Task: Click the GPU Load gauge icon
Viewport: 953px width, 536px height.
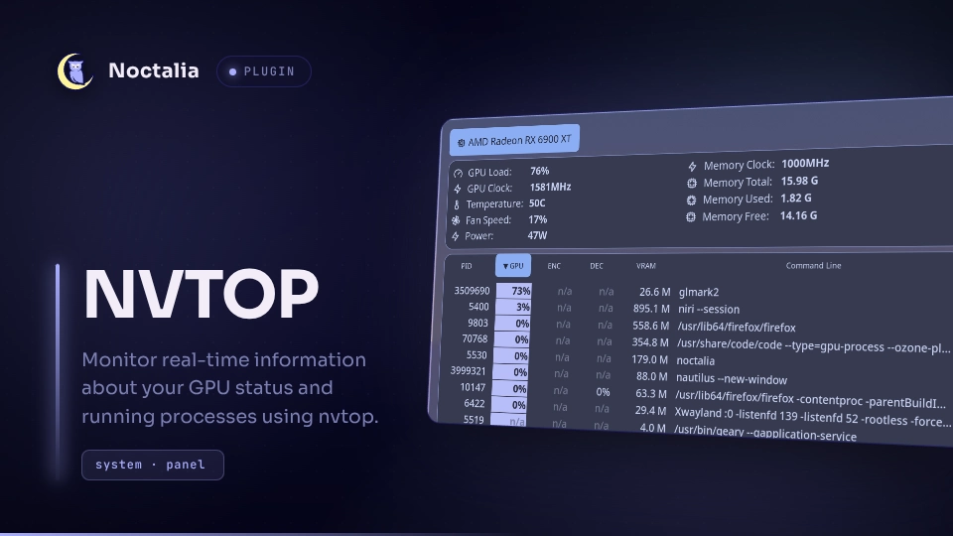Action: coord(459,173)
